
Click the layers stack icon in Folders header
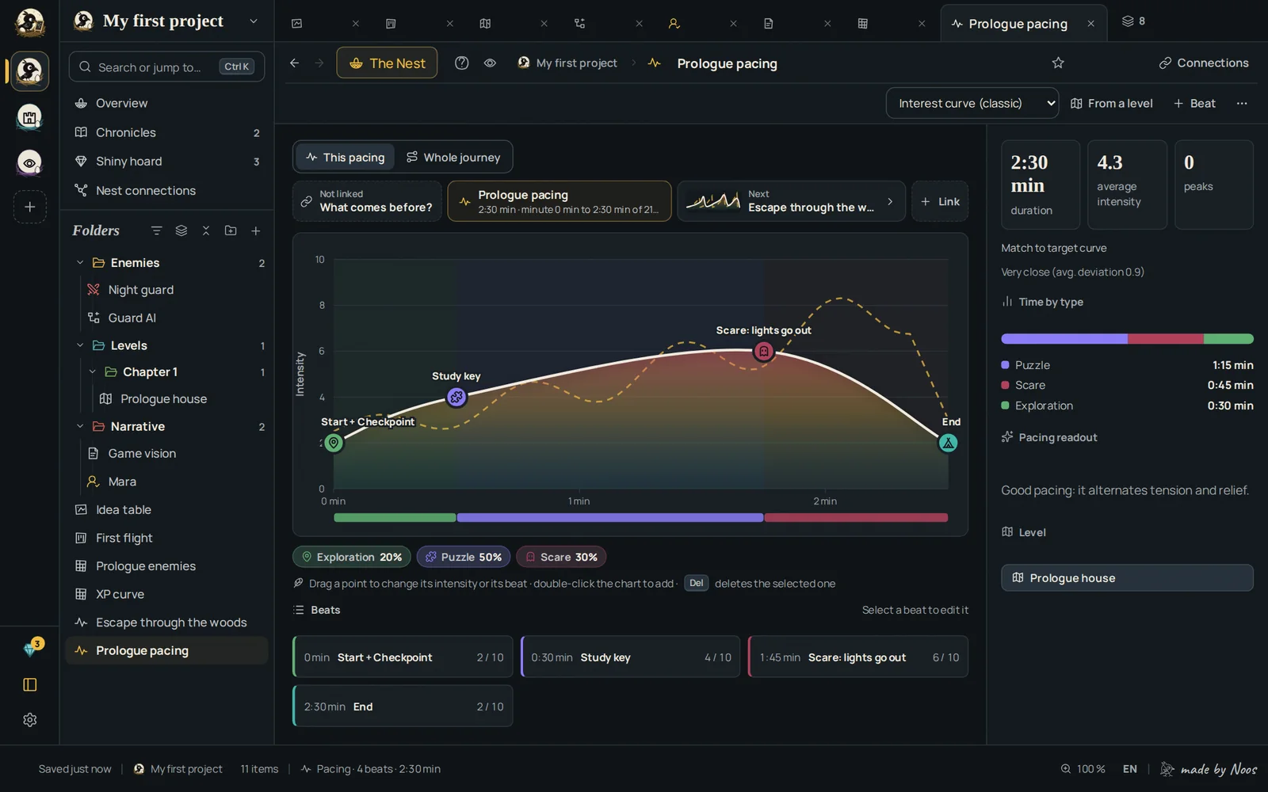point(181,230)
